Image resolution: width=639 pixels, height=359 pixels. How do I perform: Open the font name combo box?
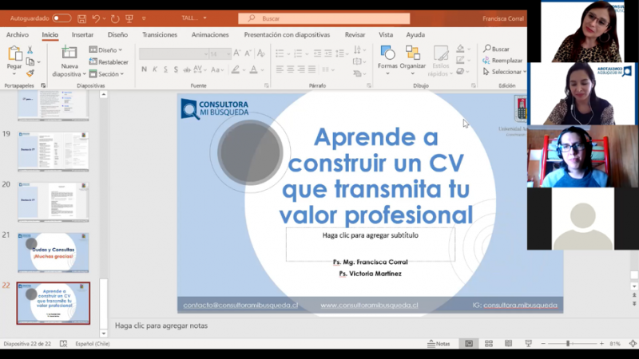173,53
